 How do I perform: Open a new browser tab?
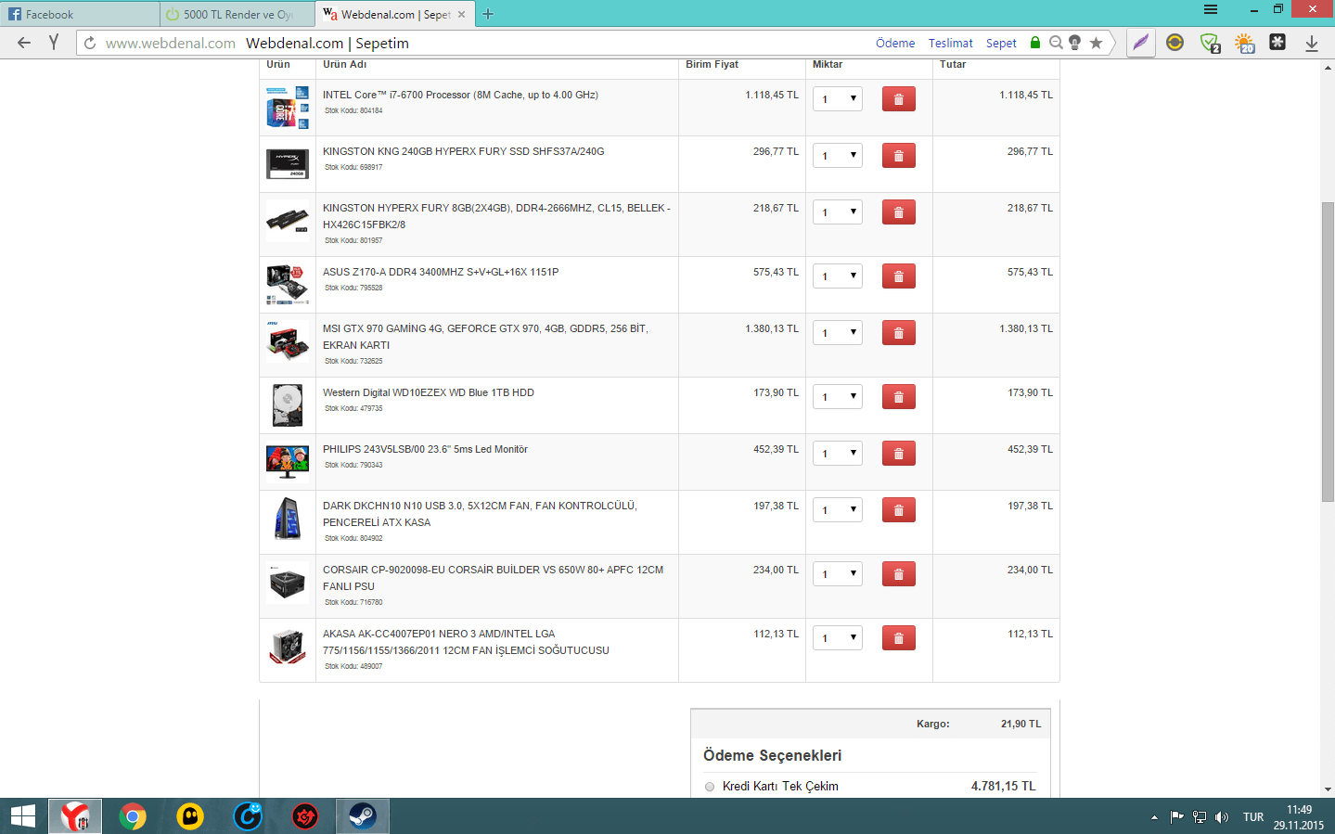coord(488,14)
